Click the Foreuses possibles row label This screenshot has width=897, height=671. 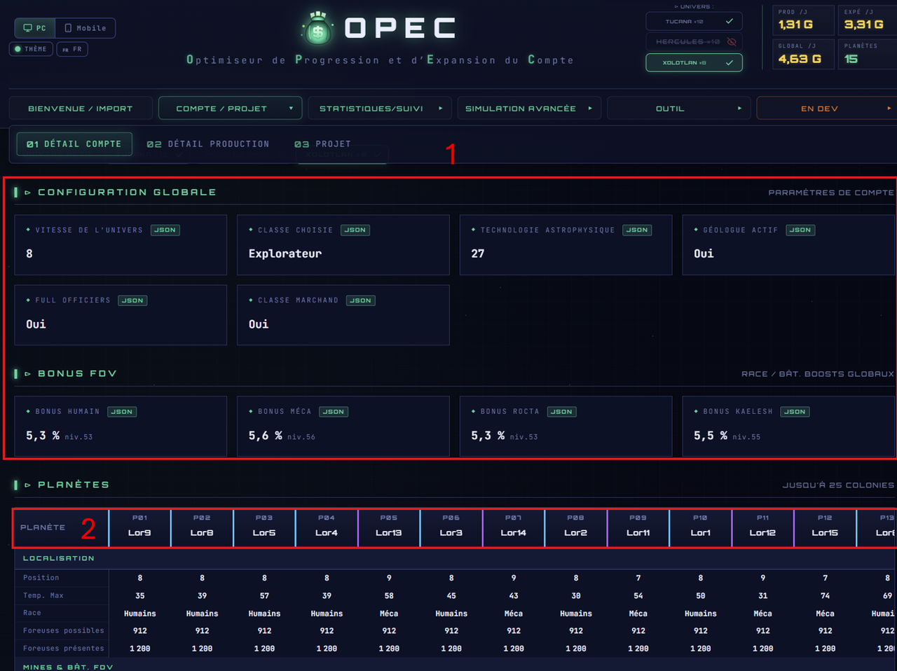click(x=64, y=630)
